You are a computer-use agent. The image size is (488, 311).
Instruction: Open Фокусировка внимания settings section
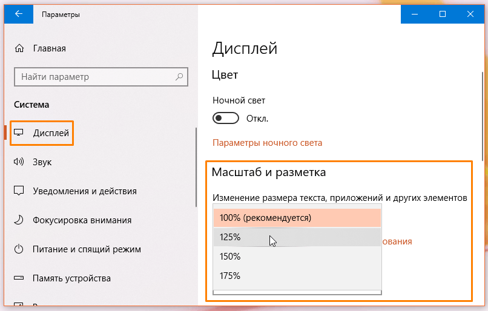(82, 220)
